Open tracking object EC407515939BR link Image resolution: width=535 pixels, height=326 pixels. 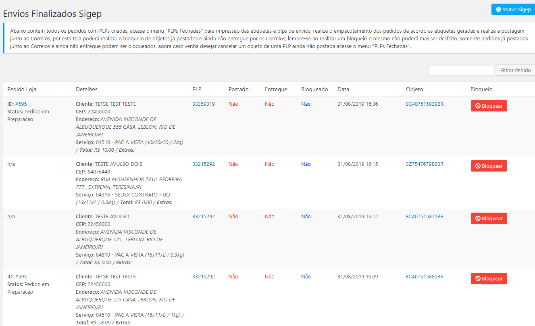(x=425, y=104)
